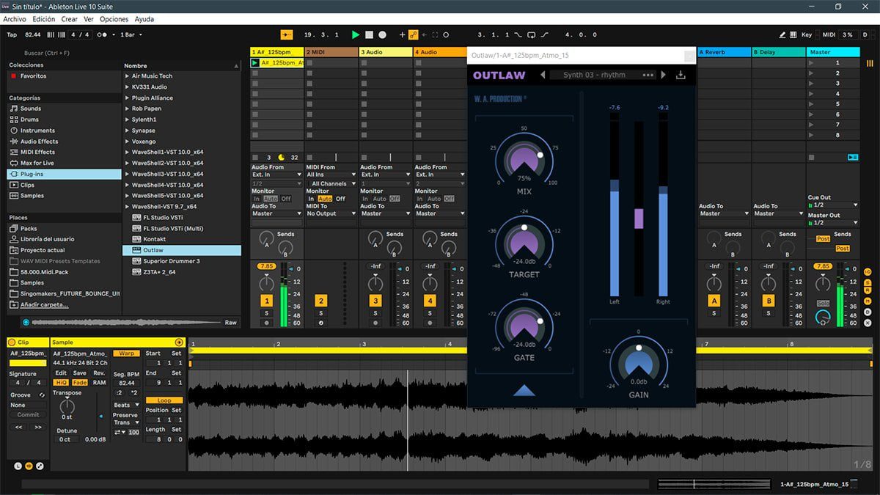Screen dimensions: 880x495
Task: Toggle Automation Arm link icon
Action: 413,34
